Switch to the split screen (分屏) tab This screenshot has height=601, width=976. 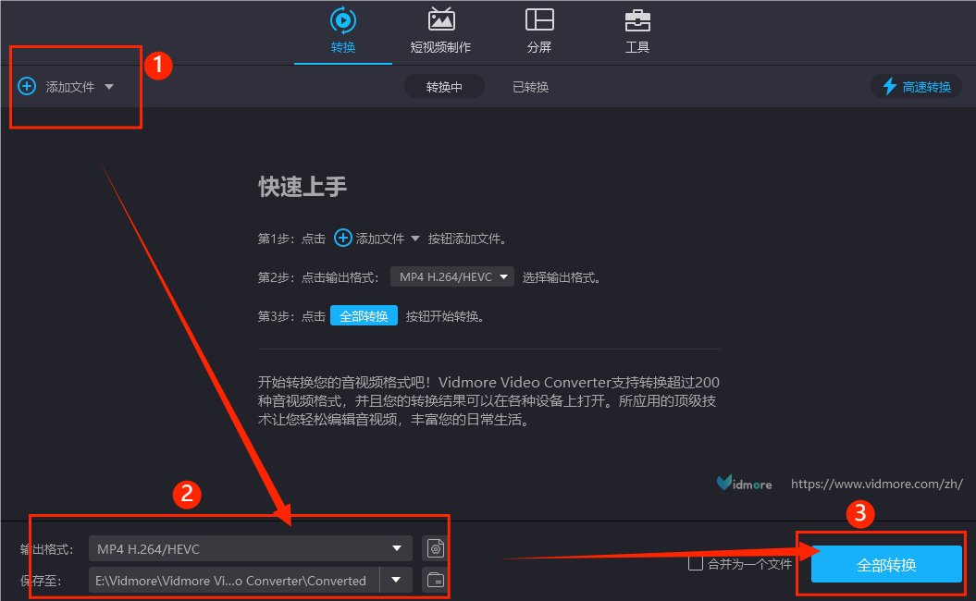[539, 20]
